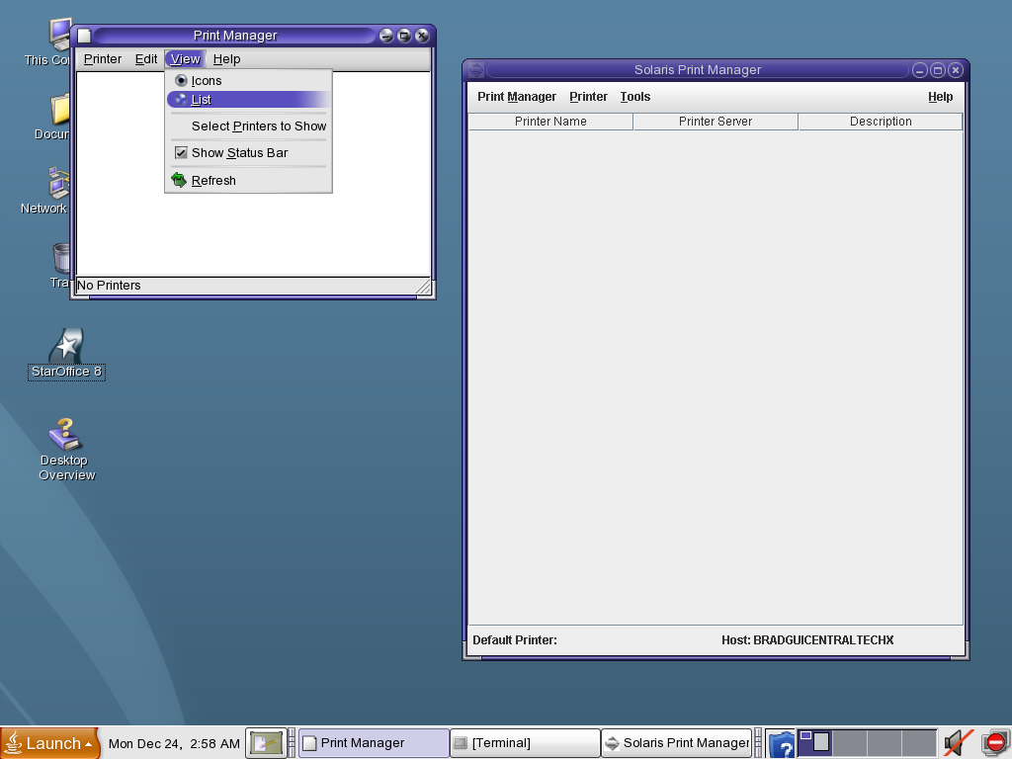Click the No Printers status bar text
This screenshot has width=1012, height=759.
(x=109, y=286)
